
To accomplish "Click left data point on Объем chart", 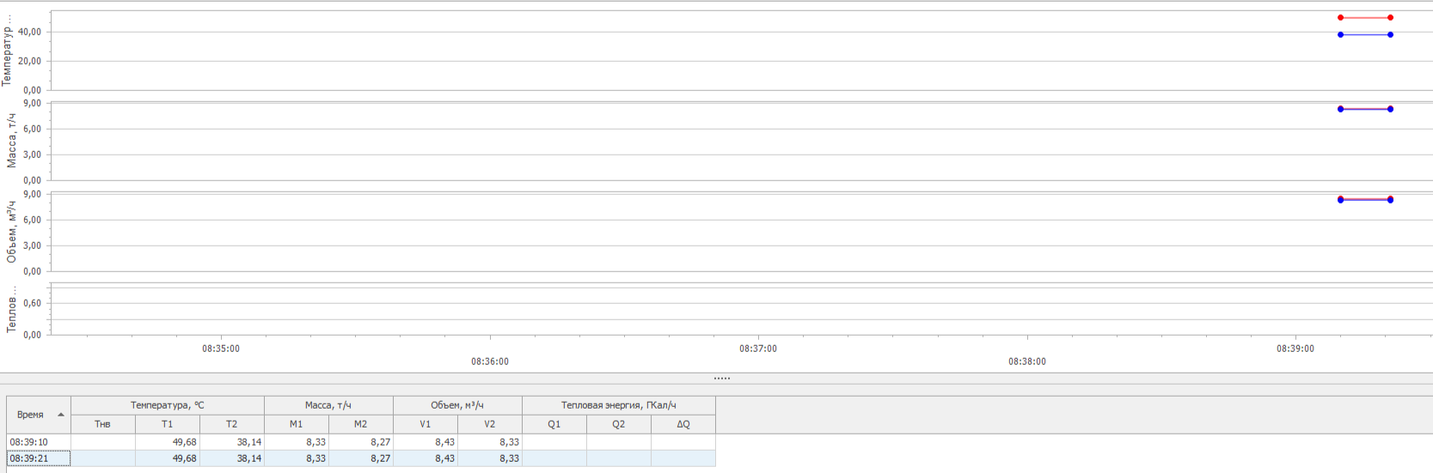I will click(1340, 199).
